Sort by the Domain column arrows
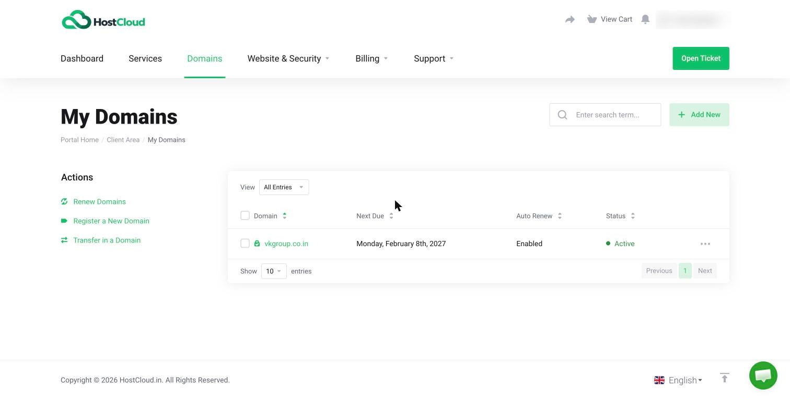This screenshot has height=400, width=790. click(x=285, y=216)
